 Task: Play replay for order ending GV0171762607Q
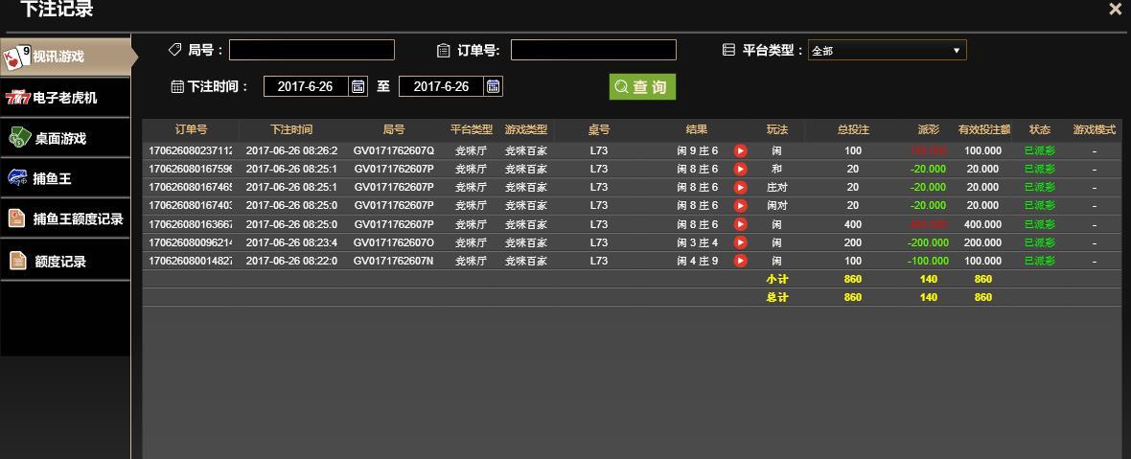[x=740, y=150]
